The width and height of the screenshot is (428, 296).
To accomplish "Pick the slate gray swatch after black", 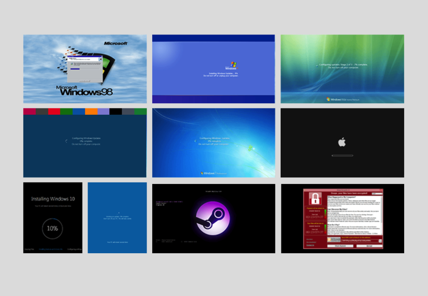I will [x=128, y=112].
